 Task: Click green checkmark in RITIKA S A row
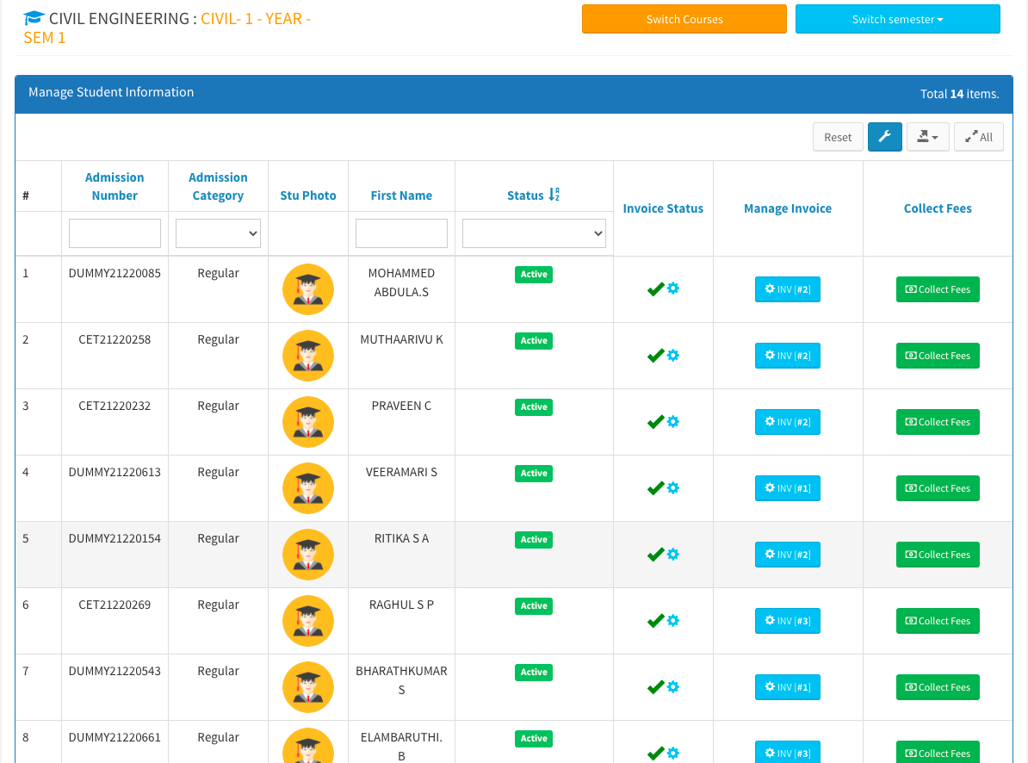pyautogui.click(x=655, y=555)
